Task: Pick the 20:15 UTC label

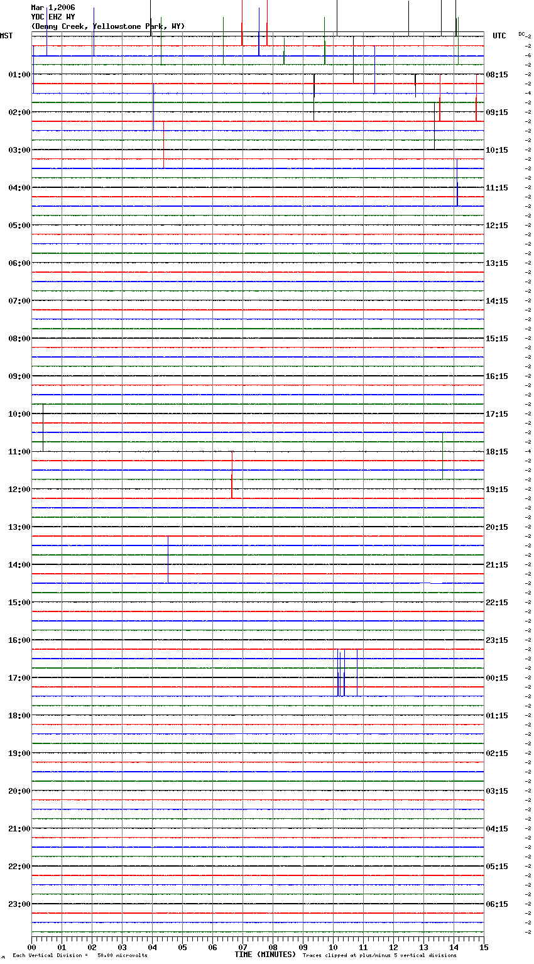Action: (497, 527)
